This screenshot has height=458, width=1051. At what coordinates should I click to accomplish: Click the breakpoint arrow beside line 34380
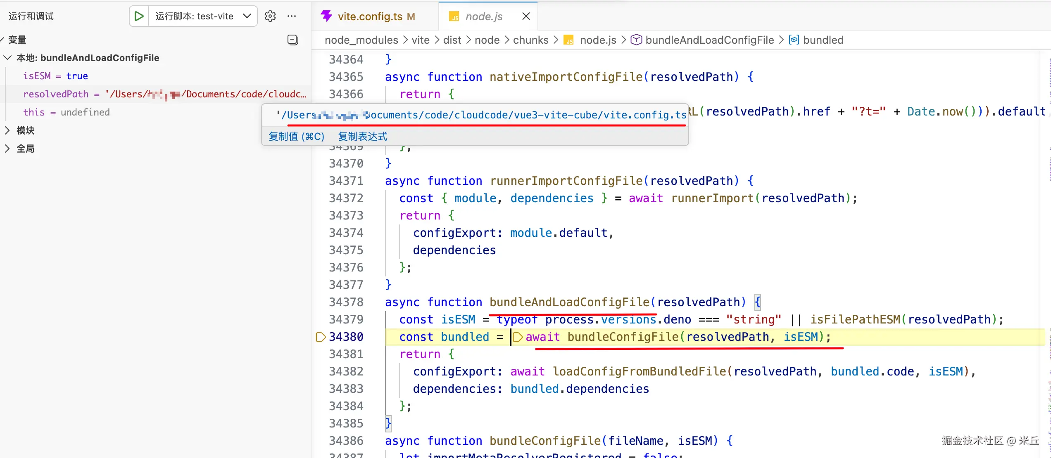pos(321,337)
